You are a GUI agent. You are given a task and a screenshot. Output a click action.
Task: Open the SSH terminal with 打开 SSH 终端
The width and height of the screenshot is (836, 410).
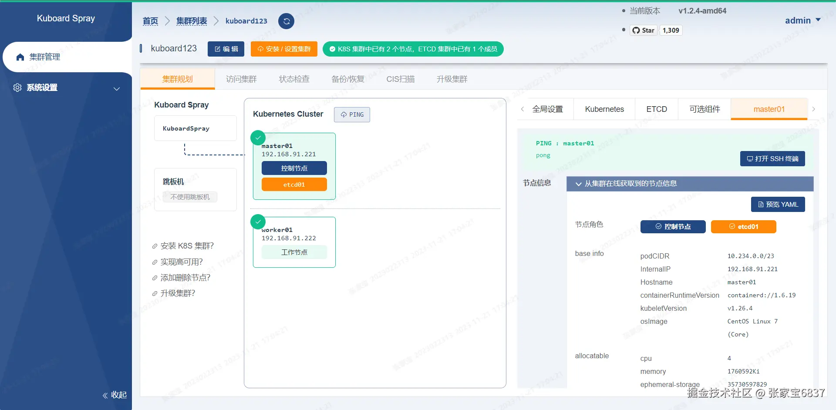point(772,159)
